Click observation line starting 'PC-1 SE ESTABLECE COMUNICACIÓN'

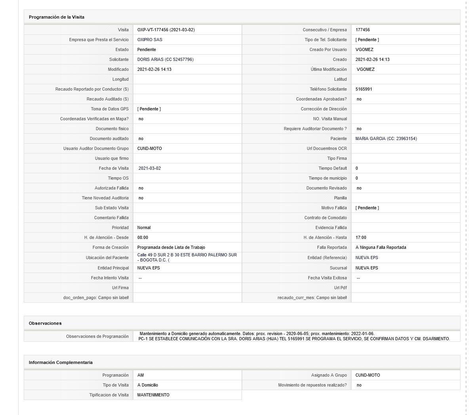[294, 339]
